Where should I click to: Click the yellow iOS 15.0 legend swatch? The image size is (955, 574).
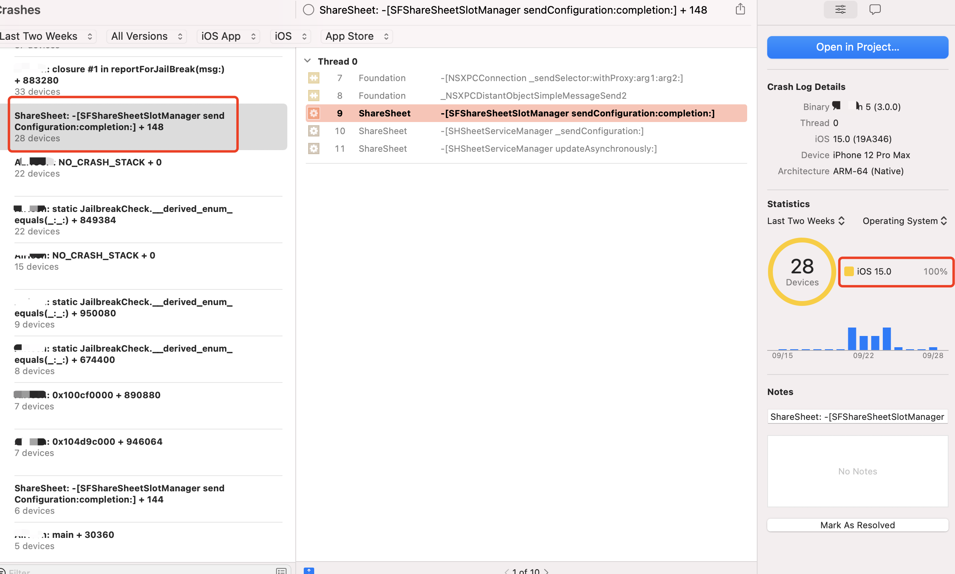(849, 271)
